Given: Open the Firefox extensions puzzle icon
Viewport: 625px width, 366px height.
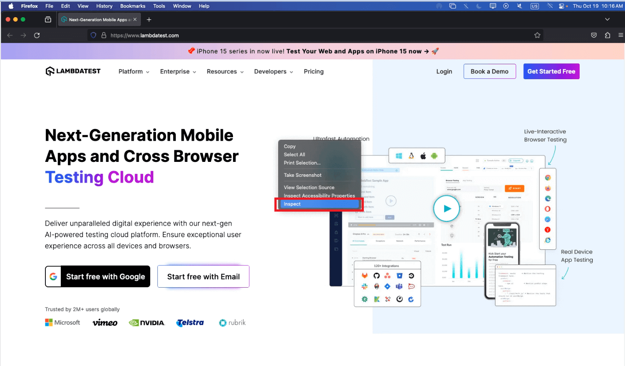Looking at the screenshot, I should [607, 36].
